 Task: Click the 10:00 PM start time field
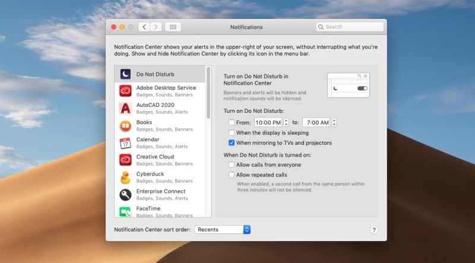point(268,122)
